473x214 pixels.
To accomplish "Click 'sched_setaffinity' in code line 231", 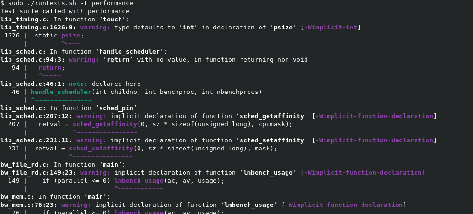I will coord(101,149).
